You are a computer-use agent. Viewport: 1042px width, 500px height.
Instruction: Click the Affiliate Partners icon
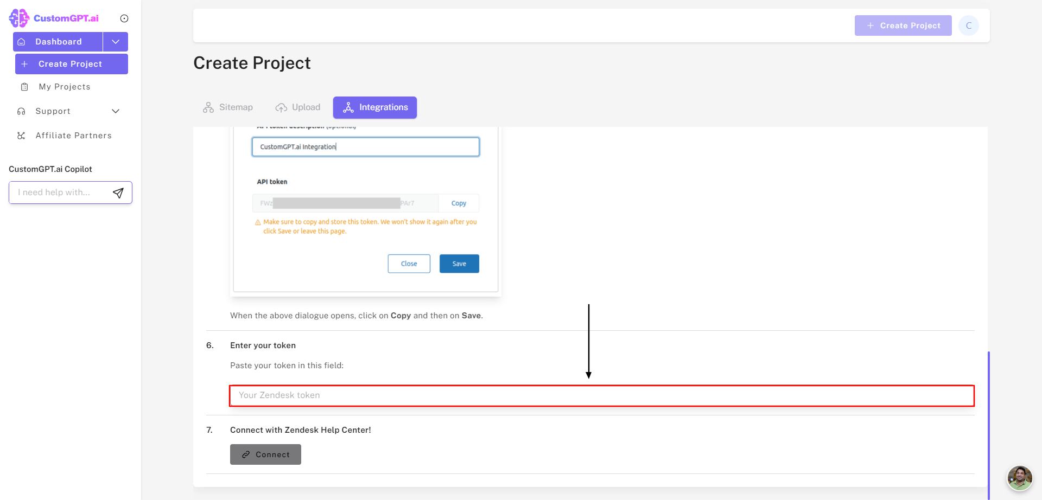click(21, 136)
